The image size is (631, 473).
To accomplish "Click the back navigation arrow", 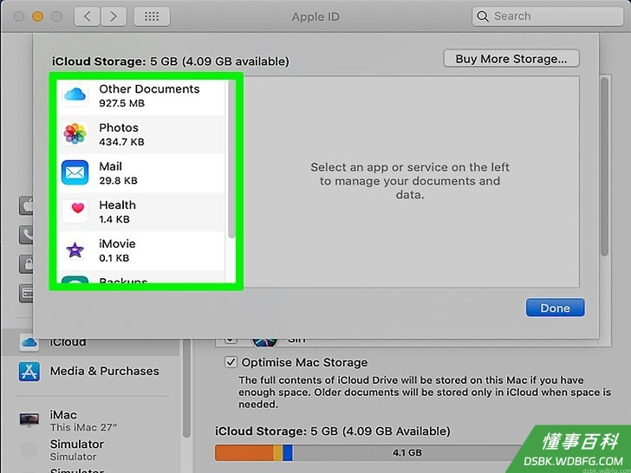I will click(x=87, y=16).
